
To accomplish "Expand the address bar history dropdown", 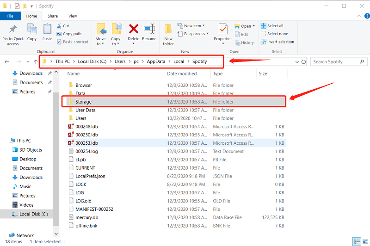I will click(297, 62).
